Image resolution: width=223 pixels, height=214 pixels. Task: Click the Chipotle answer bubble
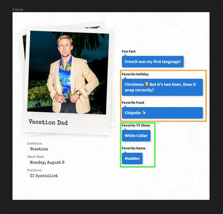[162, 113]
